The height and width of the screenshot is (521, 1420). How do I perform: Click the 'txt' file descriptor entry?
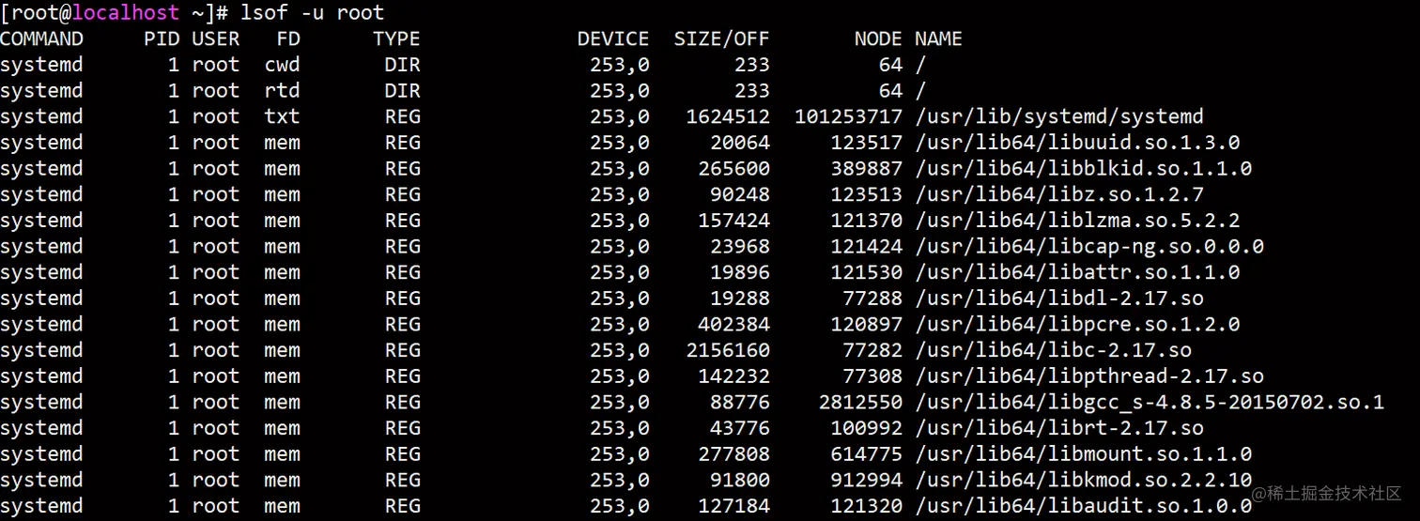[283, 117]
